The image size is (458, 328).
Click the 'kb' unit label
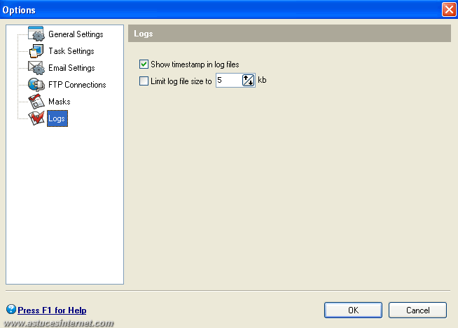(x=262, y=80)
